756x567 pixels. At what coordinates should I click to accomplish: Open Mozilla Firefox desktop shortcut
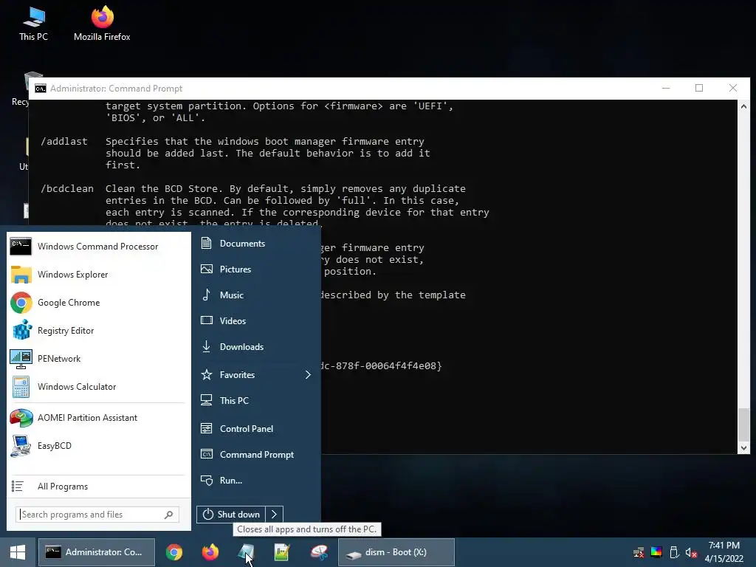pos(102,24)
